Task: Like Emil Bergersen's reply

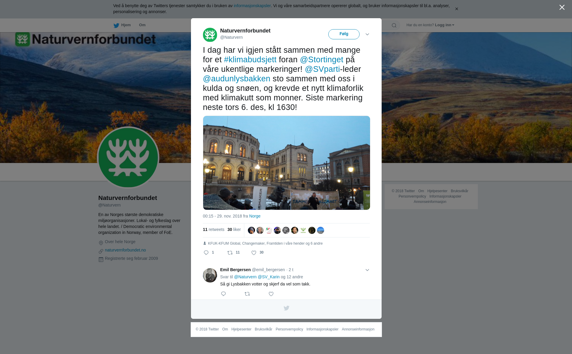Action: [271, 294]
